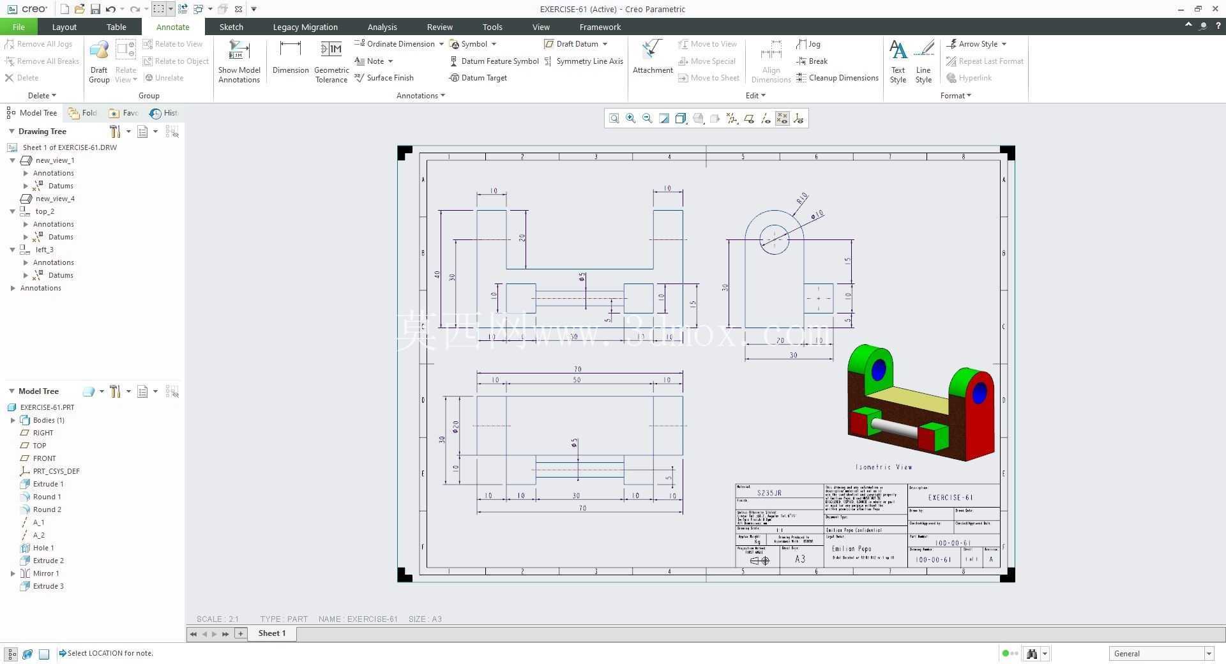The height and width of the screenshot is (664, 1226).
Task: Undo the last action
Action: point(110,9)
